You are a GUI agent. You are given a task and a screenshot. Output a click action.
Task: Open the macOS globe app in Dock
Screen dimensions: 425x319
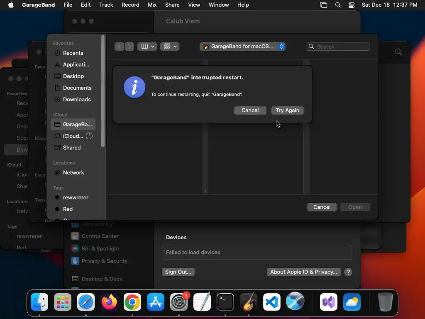pos(295,301)
